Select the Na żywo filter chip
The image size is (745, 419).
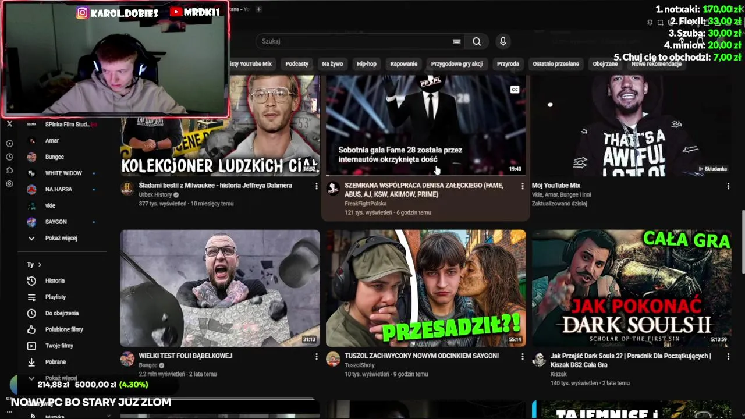(332, 64)
